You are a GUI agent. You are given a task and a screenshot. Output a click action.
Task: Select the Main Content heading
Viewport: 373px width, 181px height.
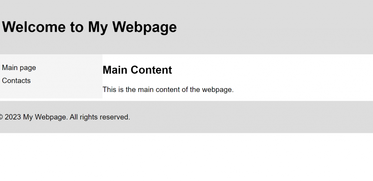pyautogui.click(x=137, y=70)
